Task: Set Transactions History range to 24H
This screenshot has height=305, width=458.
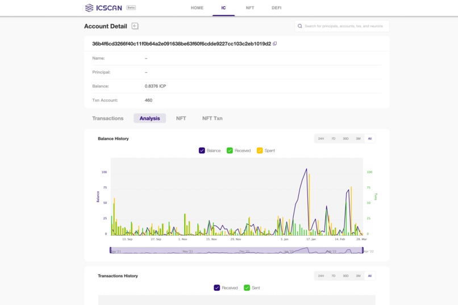Action: [x=320, y=276]
